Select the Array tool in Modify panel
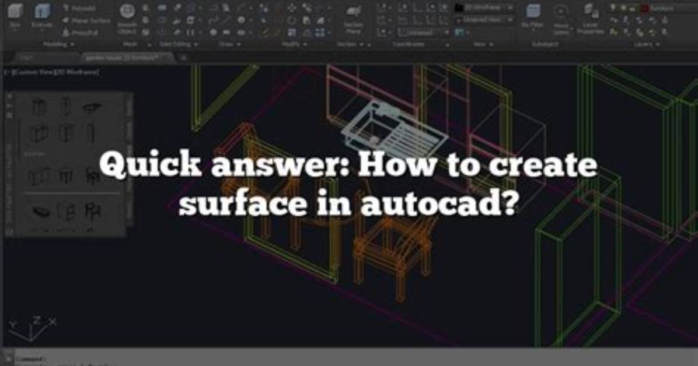 (x=320, y=33)
